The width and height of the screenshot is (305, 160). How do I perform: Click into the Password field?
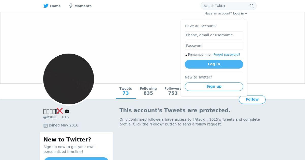tap(214, 46)
